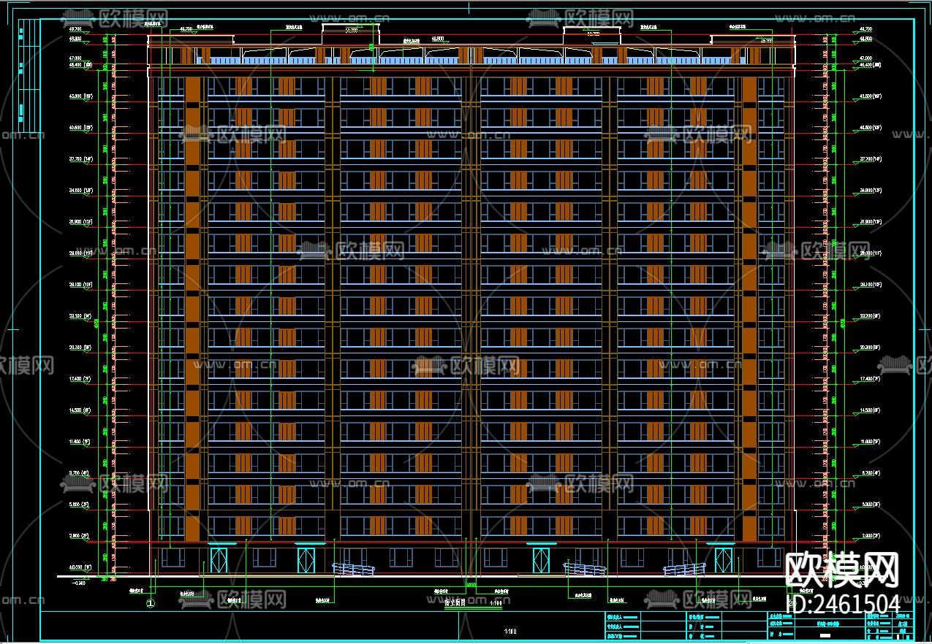Image resolution: width=932 pixels, height=644 pixels.
Task: Select the 2.900 (2F) elevation label on the left scale
Action: [79, 537]
